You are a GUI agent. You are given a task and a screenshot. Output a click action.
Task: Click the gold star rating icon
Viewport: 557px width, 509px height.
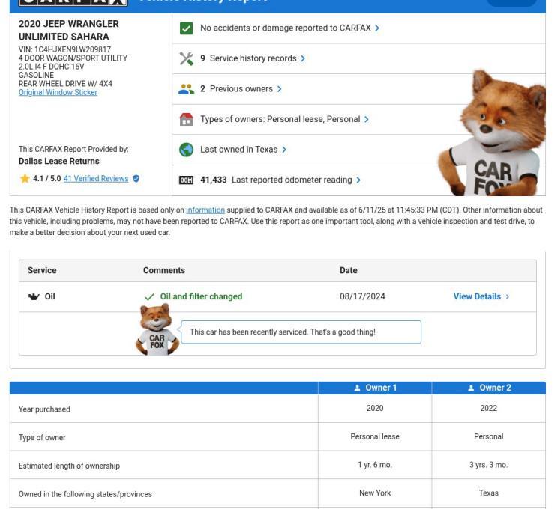click(25, 178)
